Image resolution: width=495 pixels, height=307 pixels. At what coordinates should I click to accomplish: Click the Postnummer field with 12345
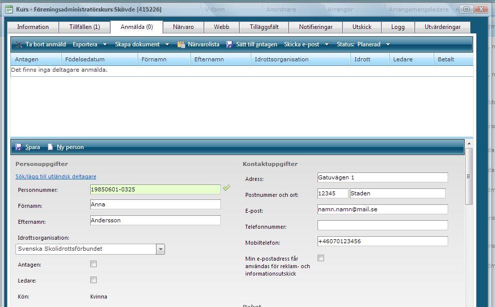pos(332,193)
